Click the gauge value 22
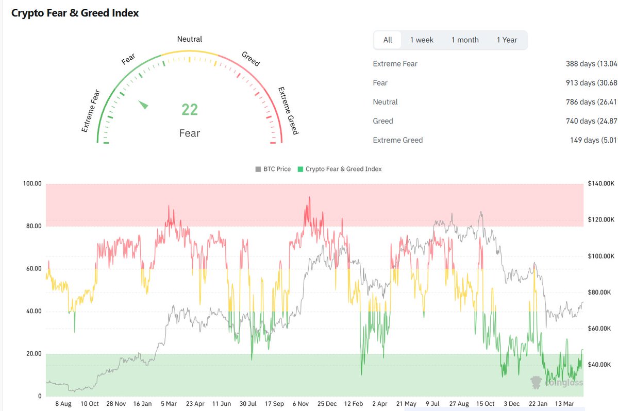 coord(189,110)
